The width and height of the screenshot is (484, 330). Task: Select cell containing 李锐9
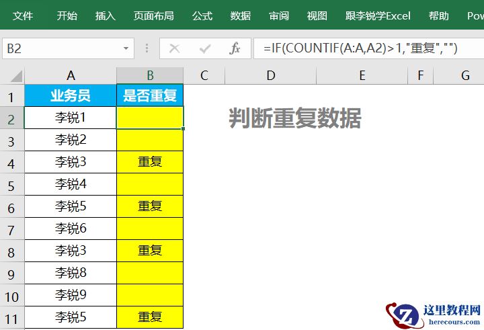click(x=71, y=296)
